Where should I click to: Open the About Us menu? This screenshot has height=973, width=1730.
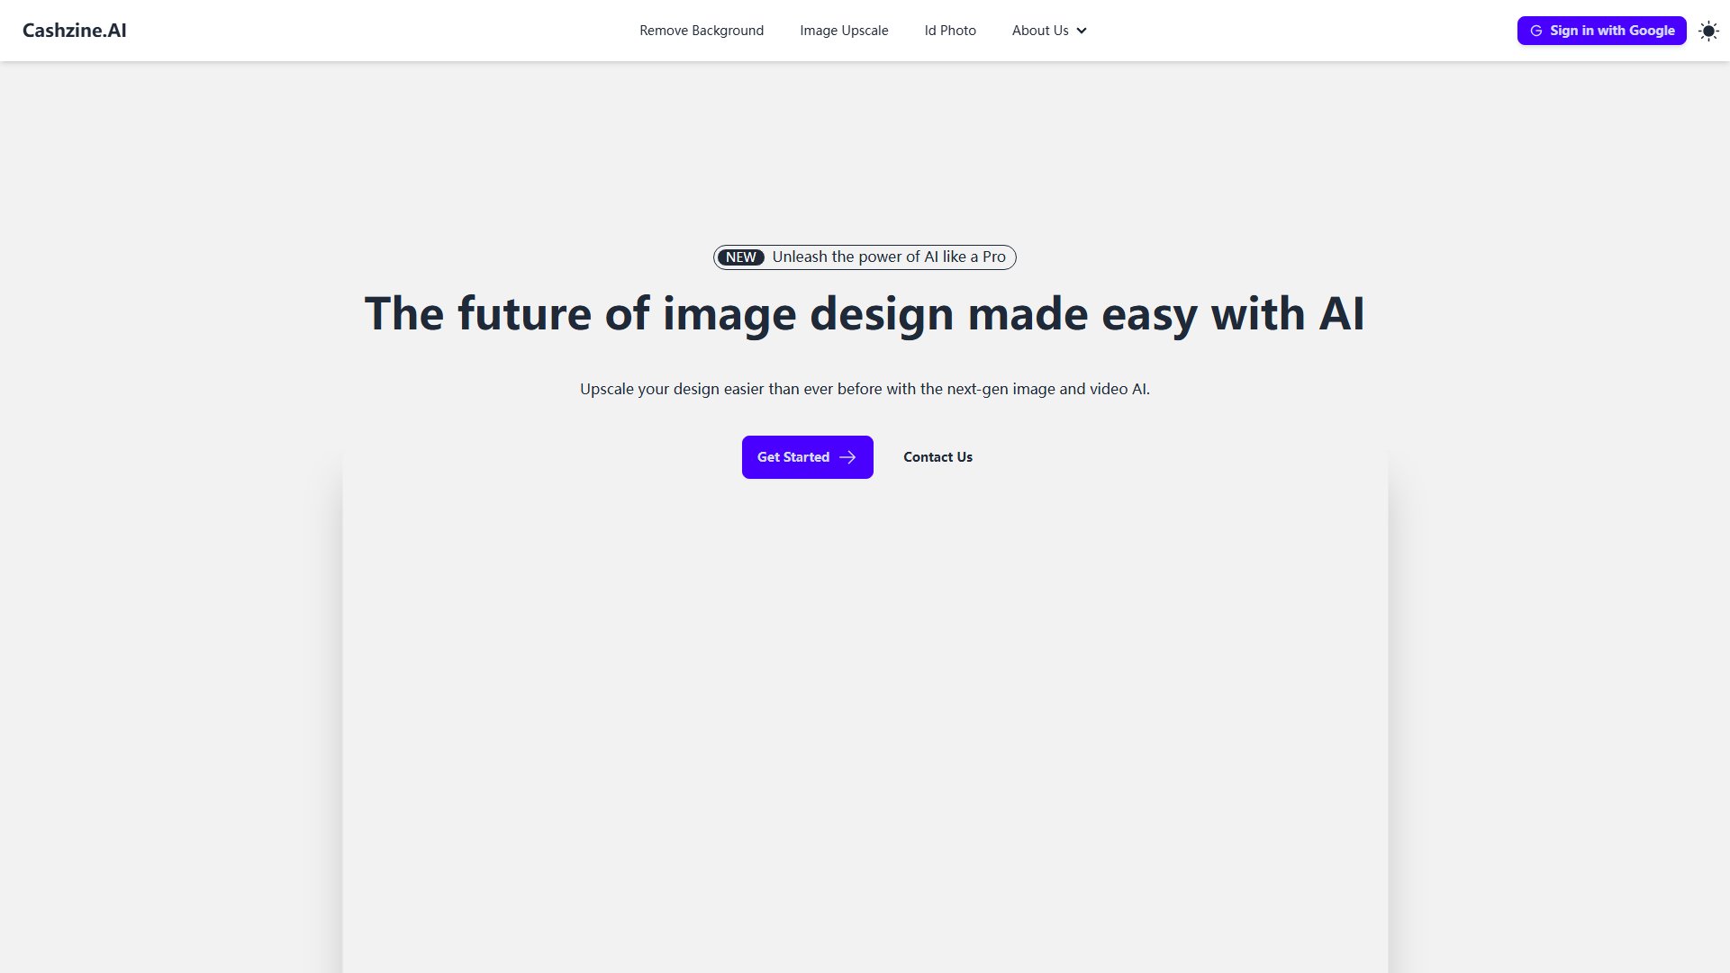point(1049,31)
